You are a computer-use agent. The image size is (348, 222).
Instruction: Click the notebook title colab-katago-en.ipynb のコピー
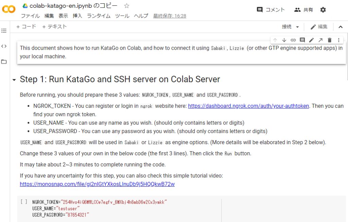click(73, 6)
